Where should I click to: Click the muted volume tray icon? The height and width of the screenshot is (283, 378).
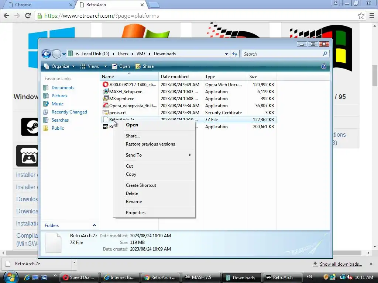tap(350, 277)
